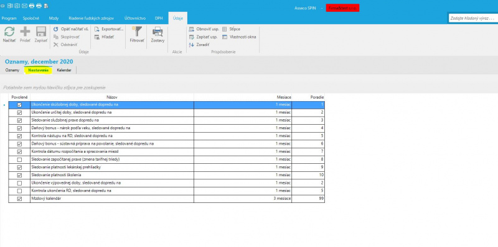
Task: Click Vlastnosti okna button
Action: point(239,37)
